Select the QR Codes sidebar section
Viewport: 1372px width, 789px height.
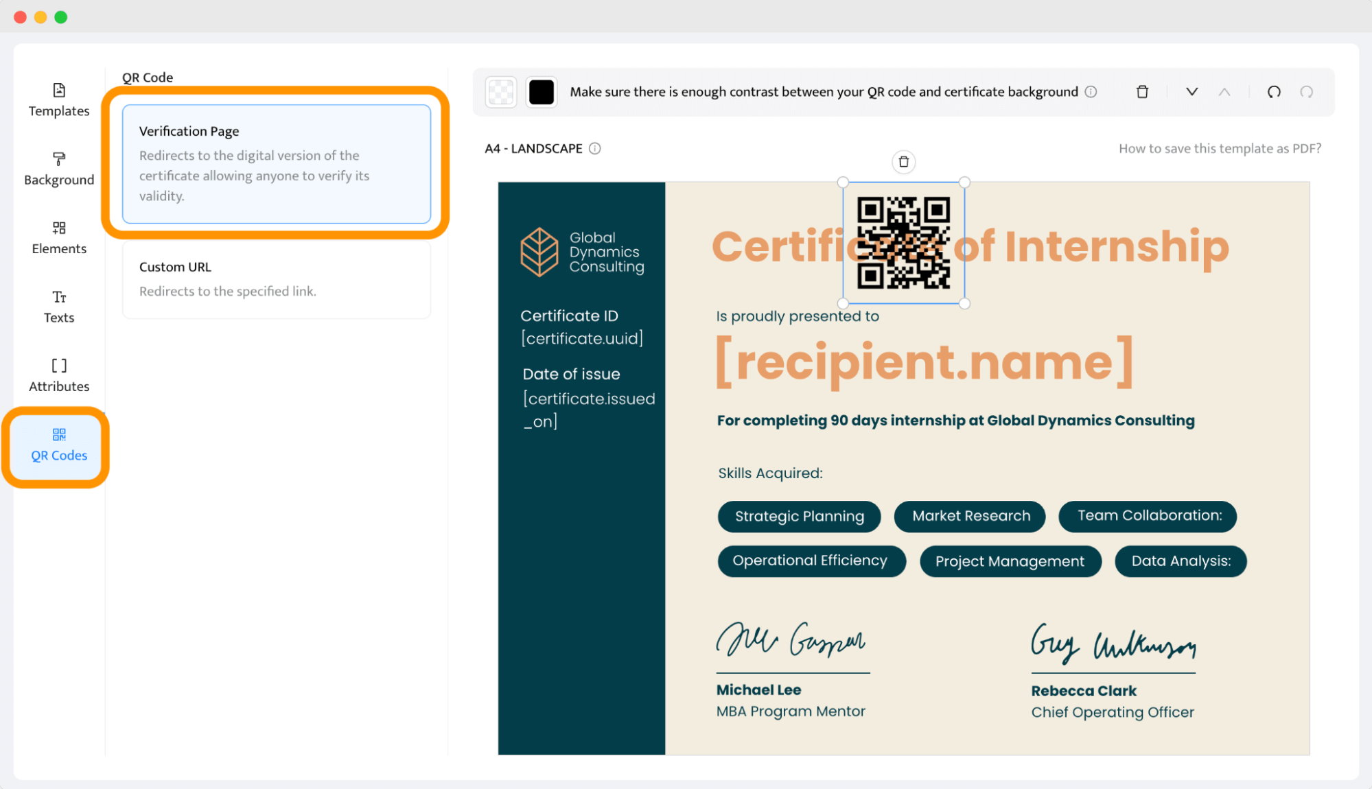point(59,445)
